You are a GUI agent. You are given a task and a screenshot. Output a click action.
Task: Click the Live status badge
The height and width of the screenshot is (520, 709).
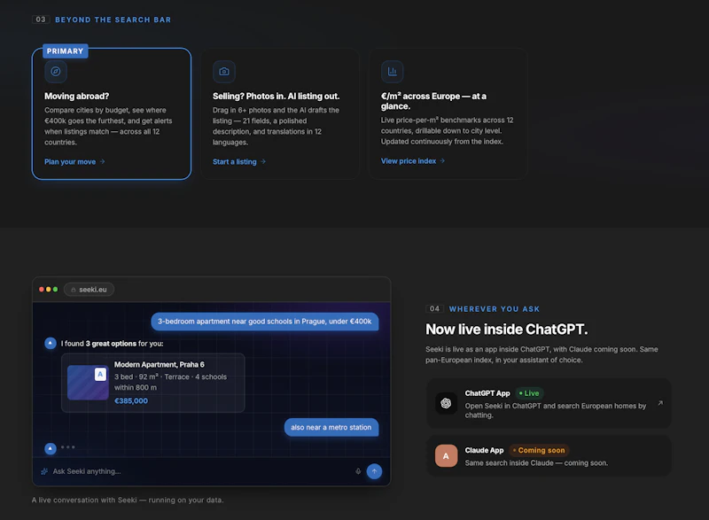[529, 393]
